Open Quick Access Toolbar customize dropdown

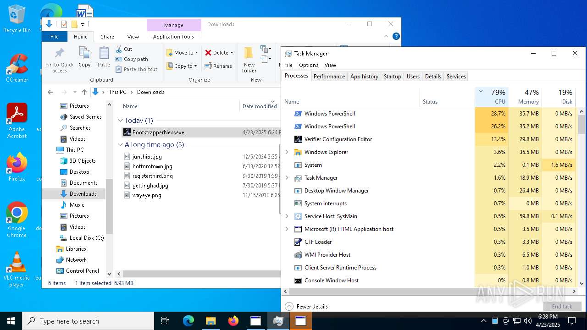83,24
